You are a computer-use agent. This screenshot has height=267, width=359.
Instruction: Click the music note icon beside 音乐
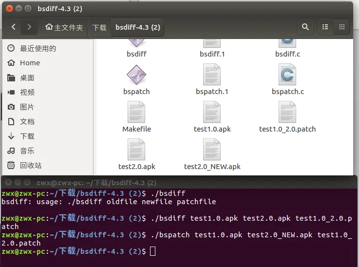pyautogui.click(x=11, y=151)
